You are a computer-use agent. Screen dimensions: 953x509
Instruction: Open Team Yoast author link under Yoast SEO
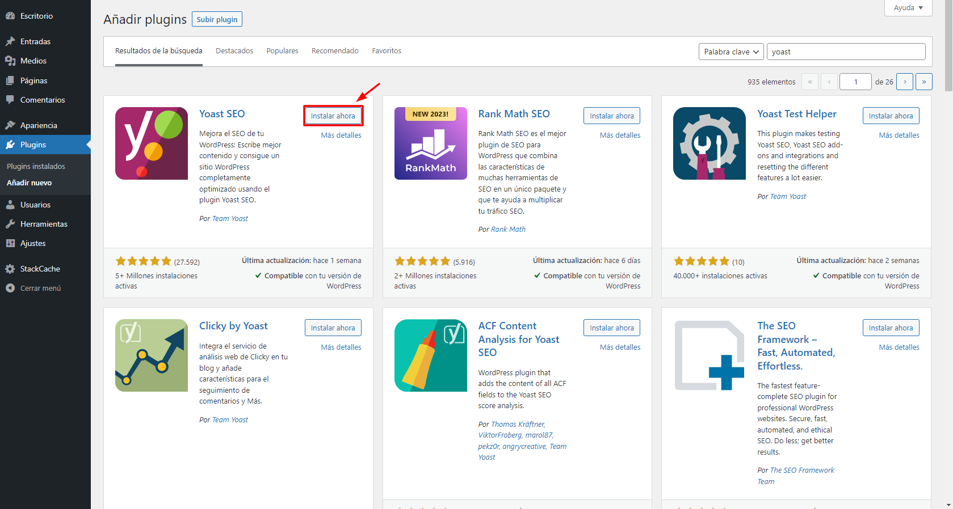click(230, 219)
